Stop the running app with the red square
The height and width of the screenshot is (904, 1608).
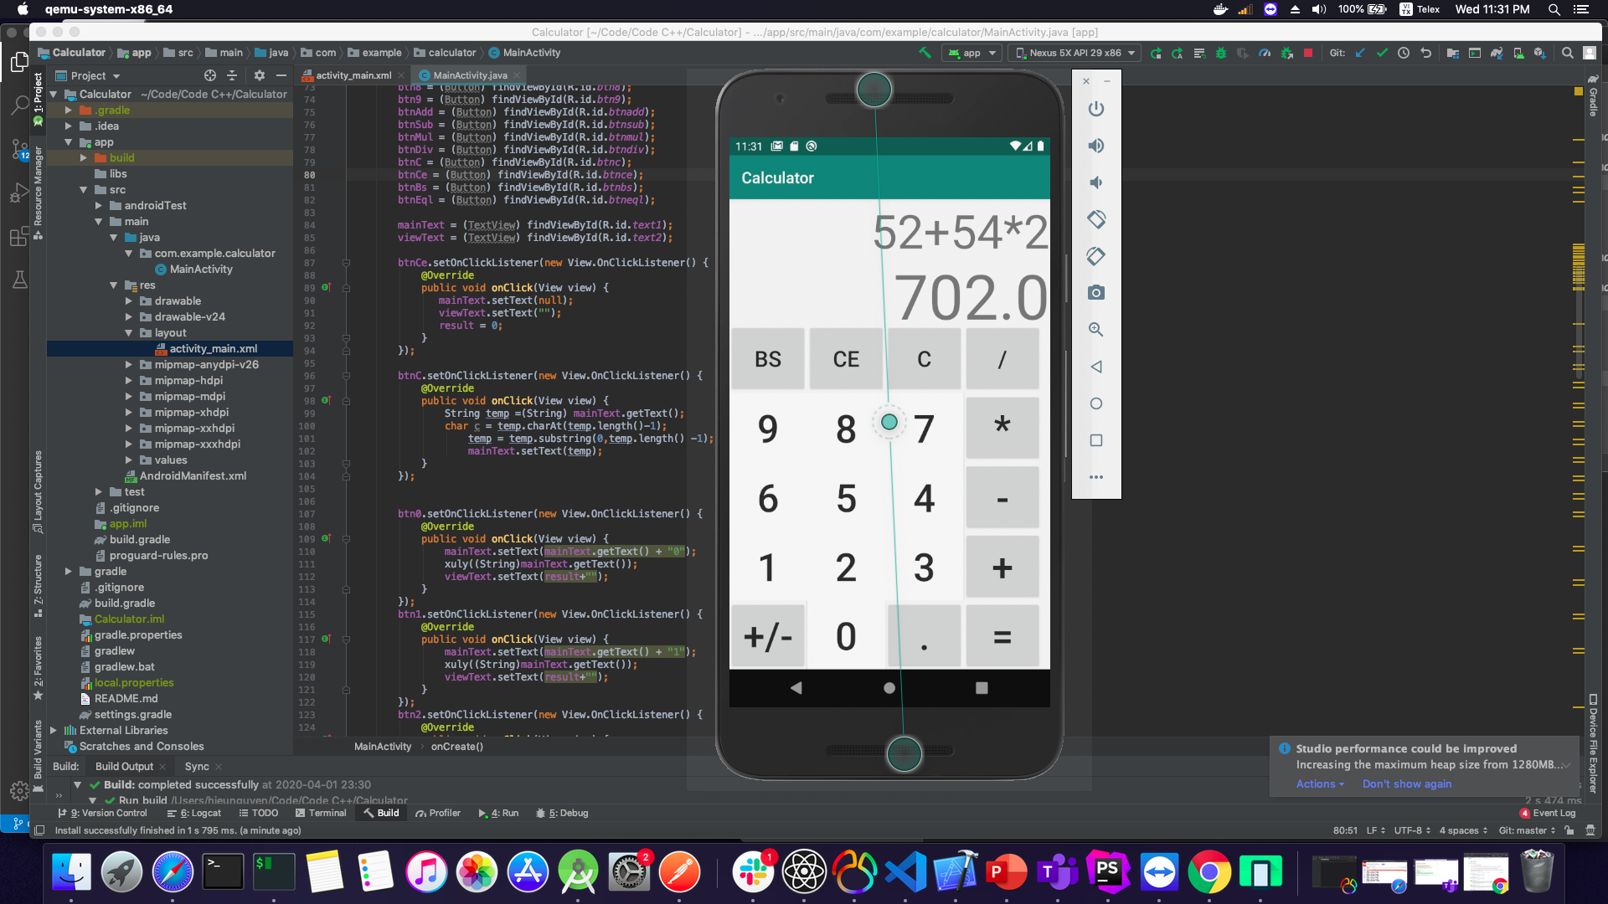(1307, 53)
